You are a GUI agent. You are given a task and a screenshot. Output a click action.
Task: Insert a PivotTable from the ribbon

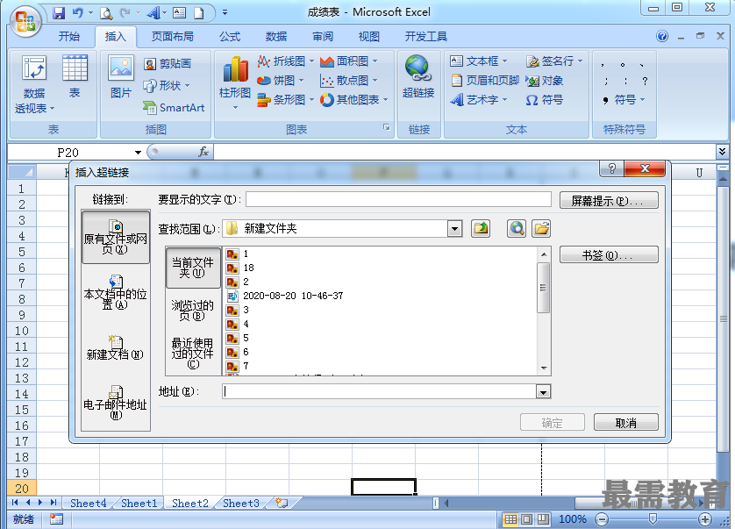point(34,85)
